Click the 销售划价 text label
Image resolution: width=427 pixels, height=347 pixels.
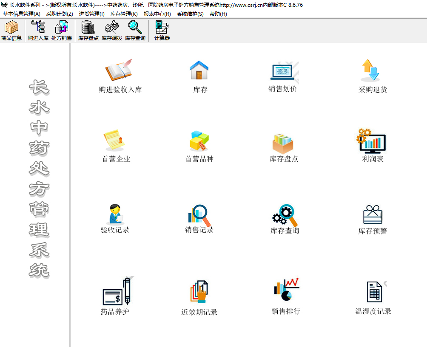pyautogui.click(x=283, y=89)
